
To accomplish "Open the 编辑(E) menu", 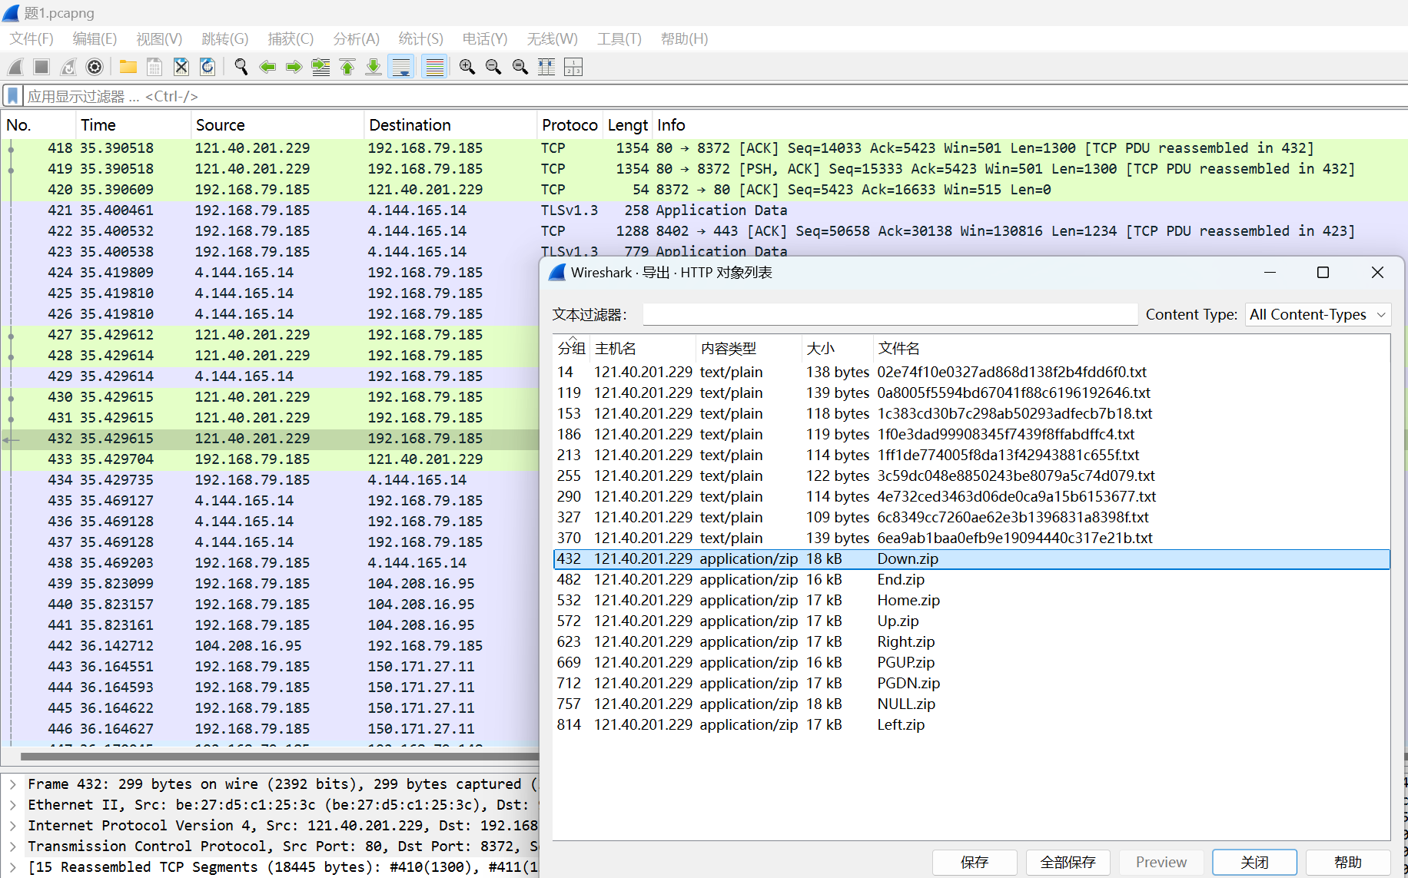I will [x=95, y=38].
